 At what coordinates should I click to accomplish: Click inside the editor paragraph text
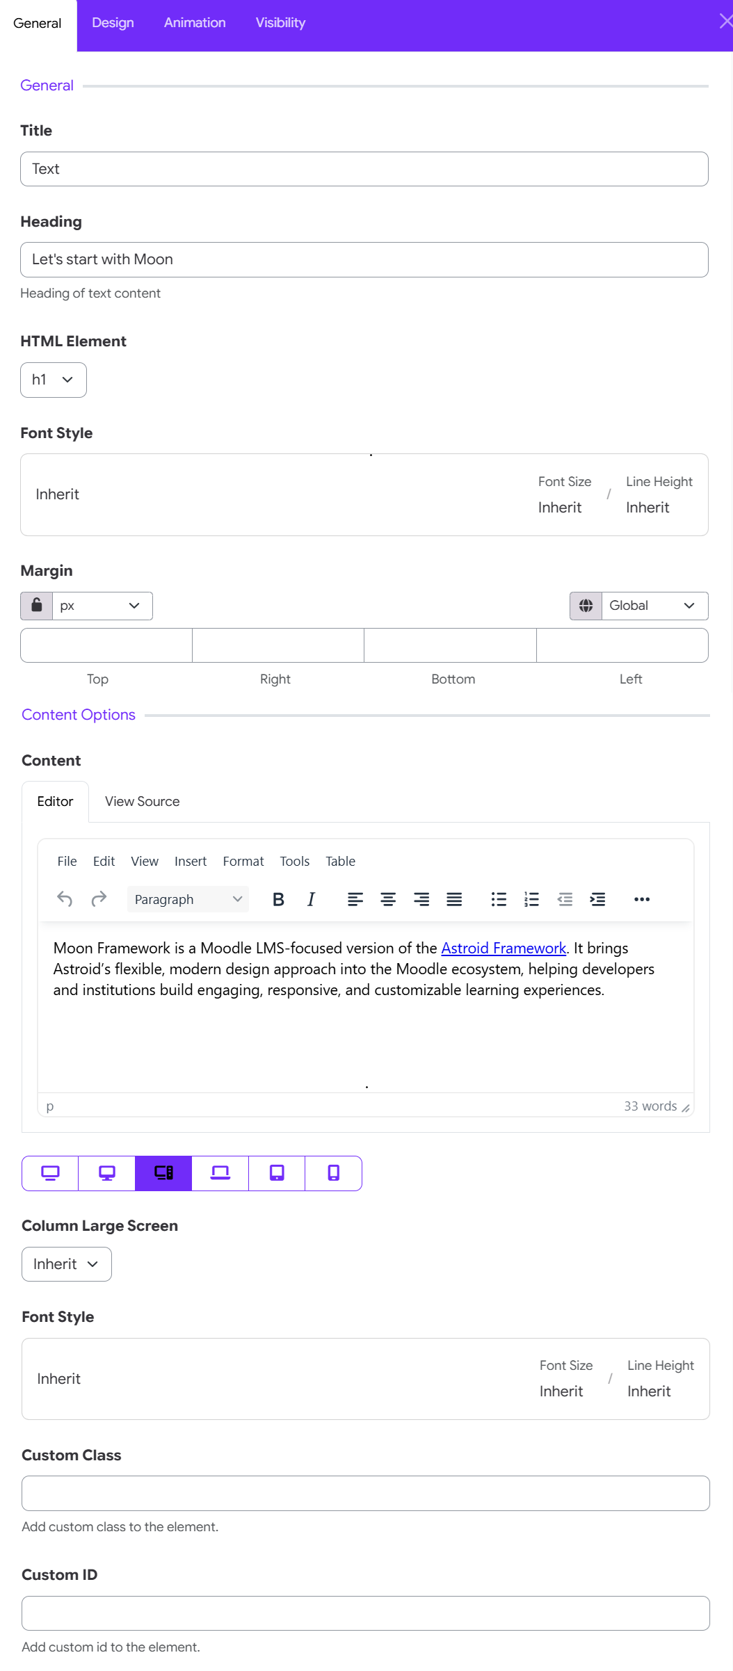[354, 969]
